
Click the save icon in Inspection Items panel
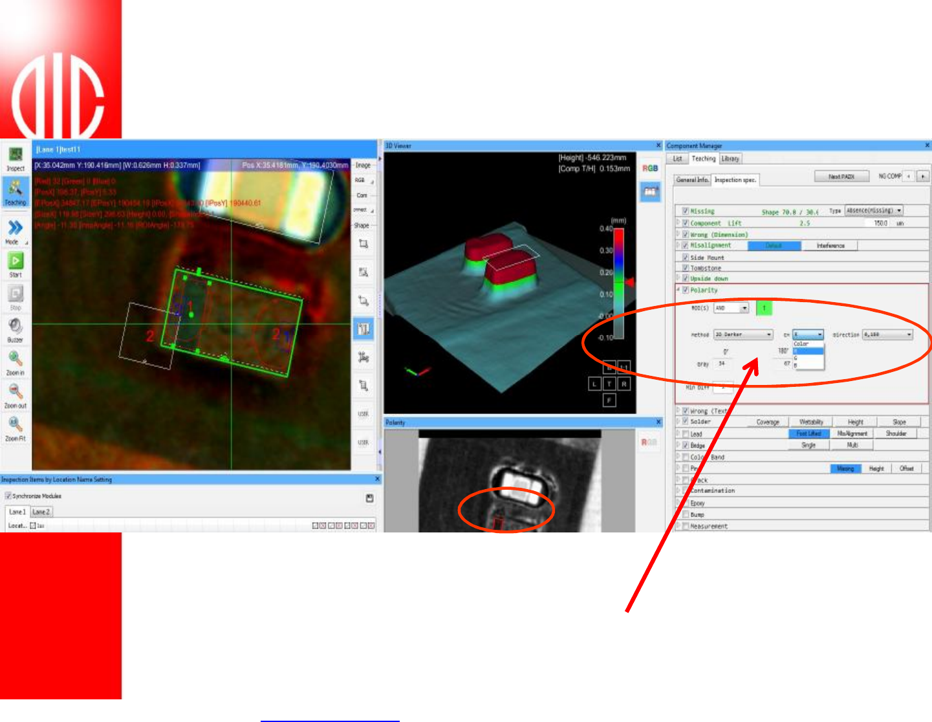click(x=369, y=498)
